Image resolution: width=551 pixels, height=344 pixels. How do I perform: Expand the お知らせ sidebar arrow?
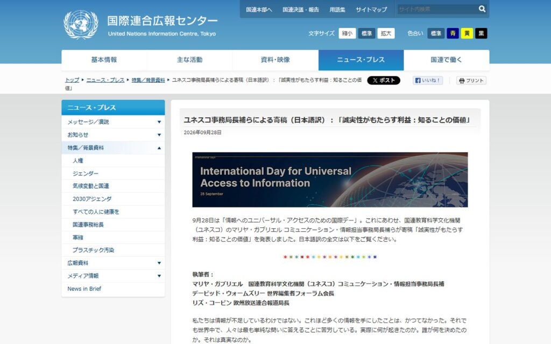tap(159, 135)
